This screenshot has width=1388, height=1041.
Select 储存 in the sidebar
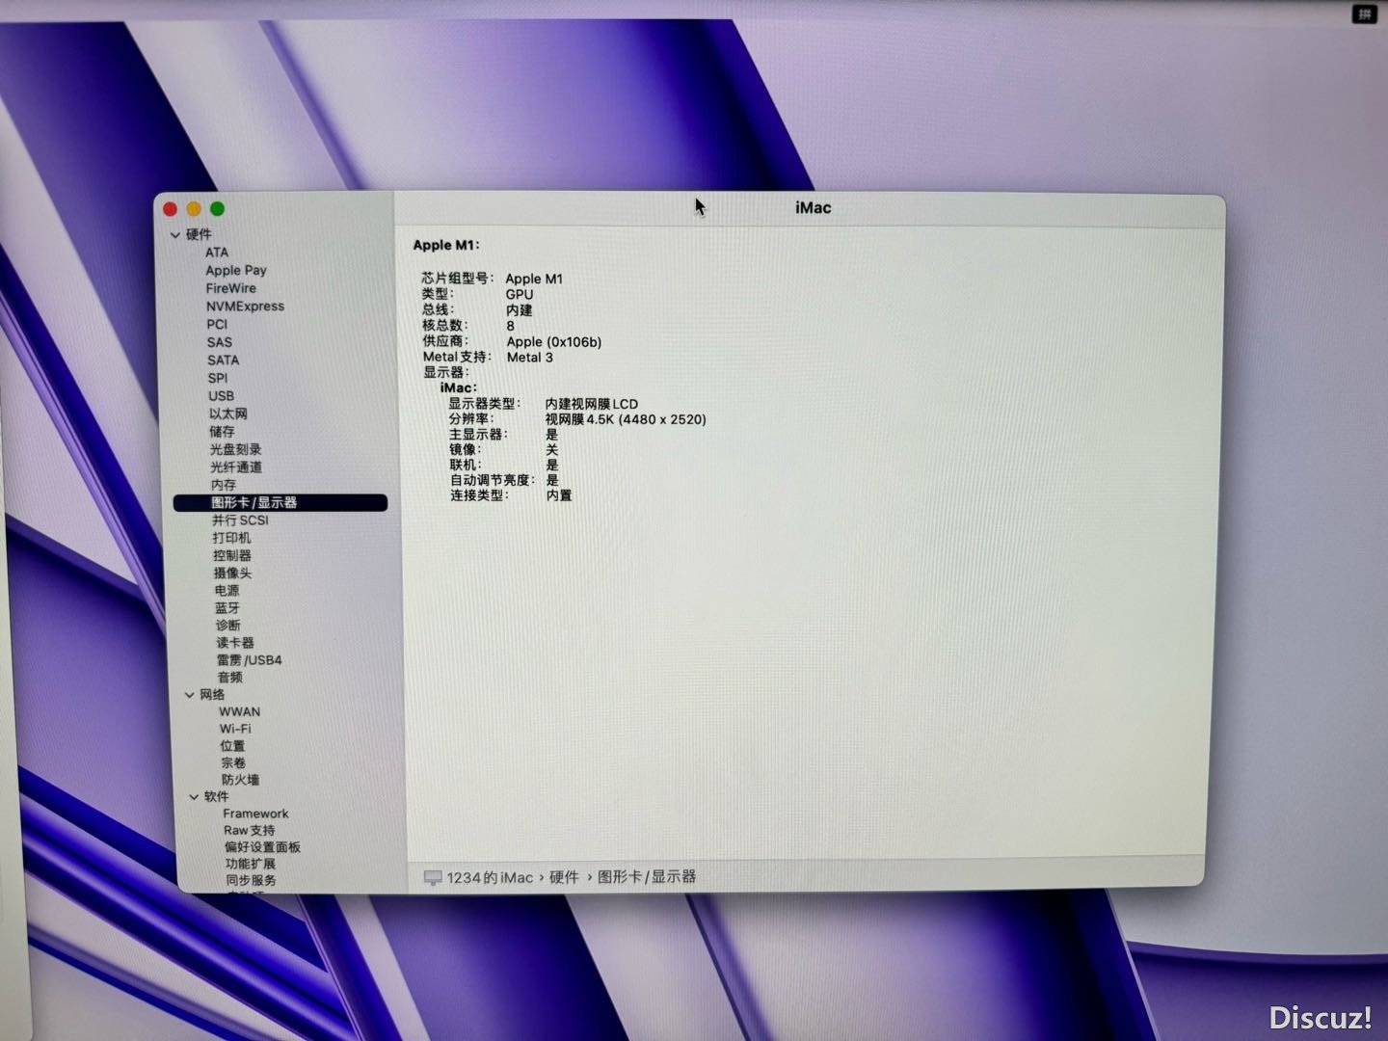[x=223, y=432]
